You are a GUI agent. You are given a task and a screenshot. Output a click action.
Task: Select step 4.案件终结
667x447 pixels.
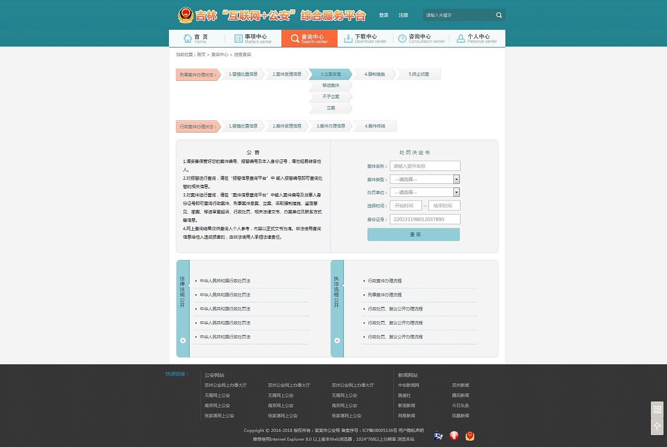coord(375,126)
